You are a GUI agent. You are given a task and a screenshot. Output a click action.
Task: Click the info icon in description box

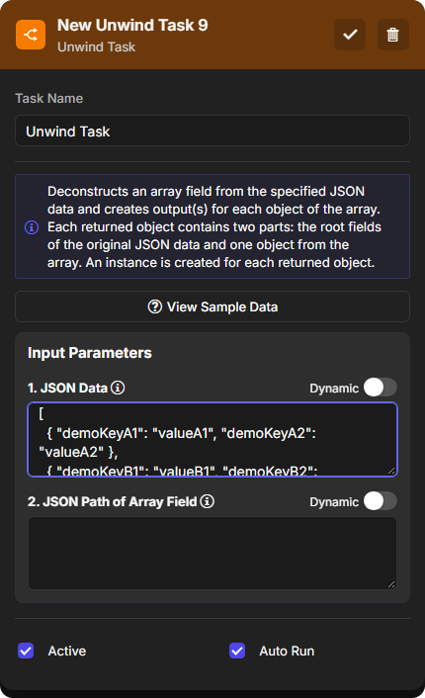pyautogui.click(x=32, y=227)
